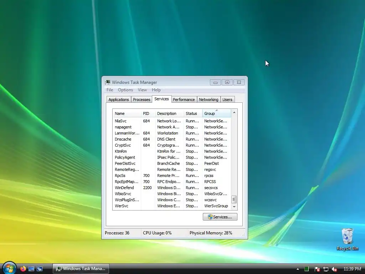Select the WbioSrvc service row
365x274 pixels.
point(172,194)
